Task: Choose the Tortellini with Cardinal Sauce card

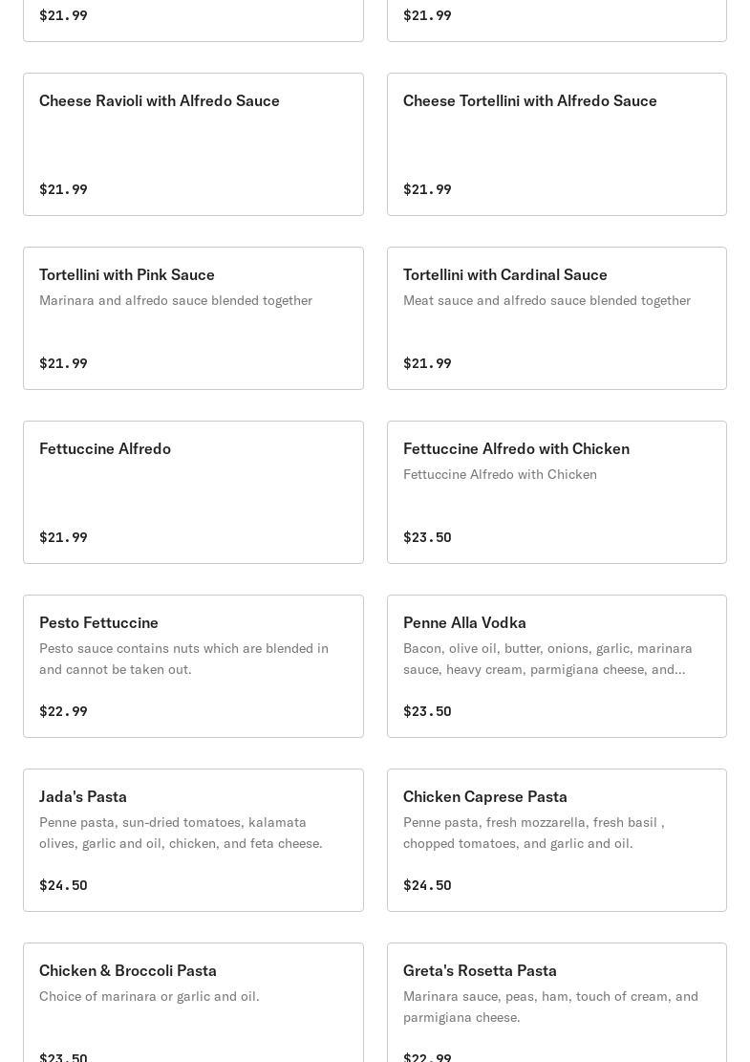Action: (x=556, y=318)
